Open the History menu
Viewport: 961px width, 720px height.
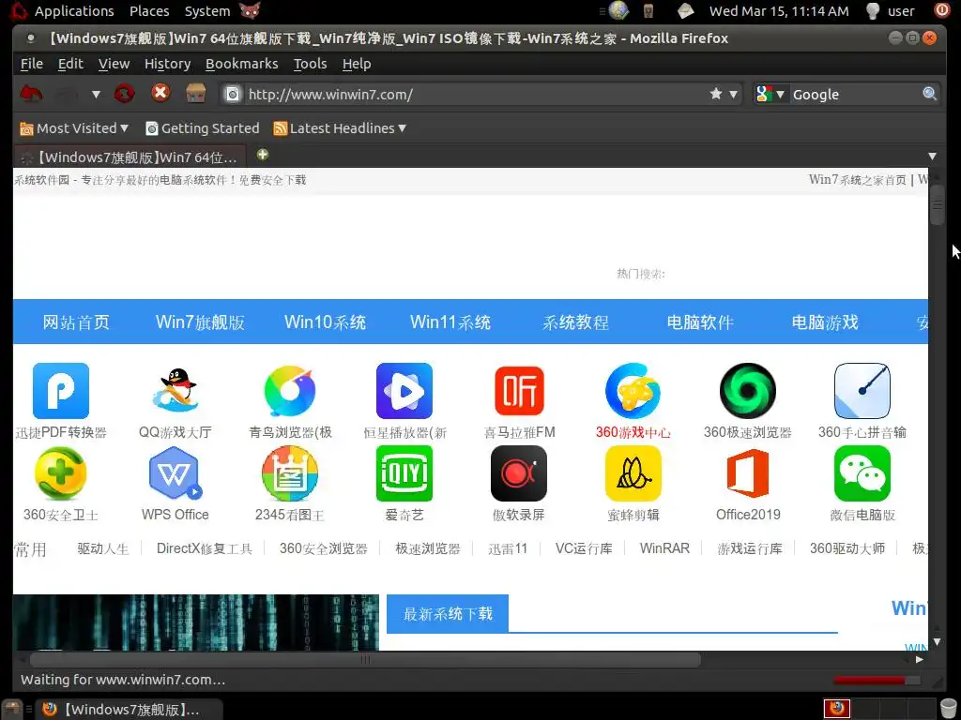[x=167, y=64]
